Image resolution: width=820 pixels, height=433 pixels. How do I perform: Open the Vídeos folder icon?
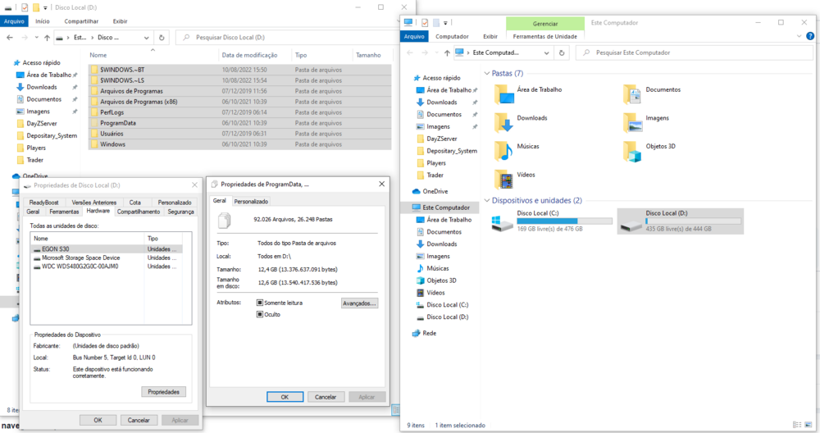click(503, 178)
